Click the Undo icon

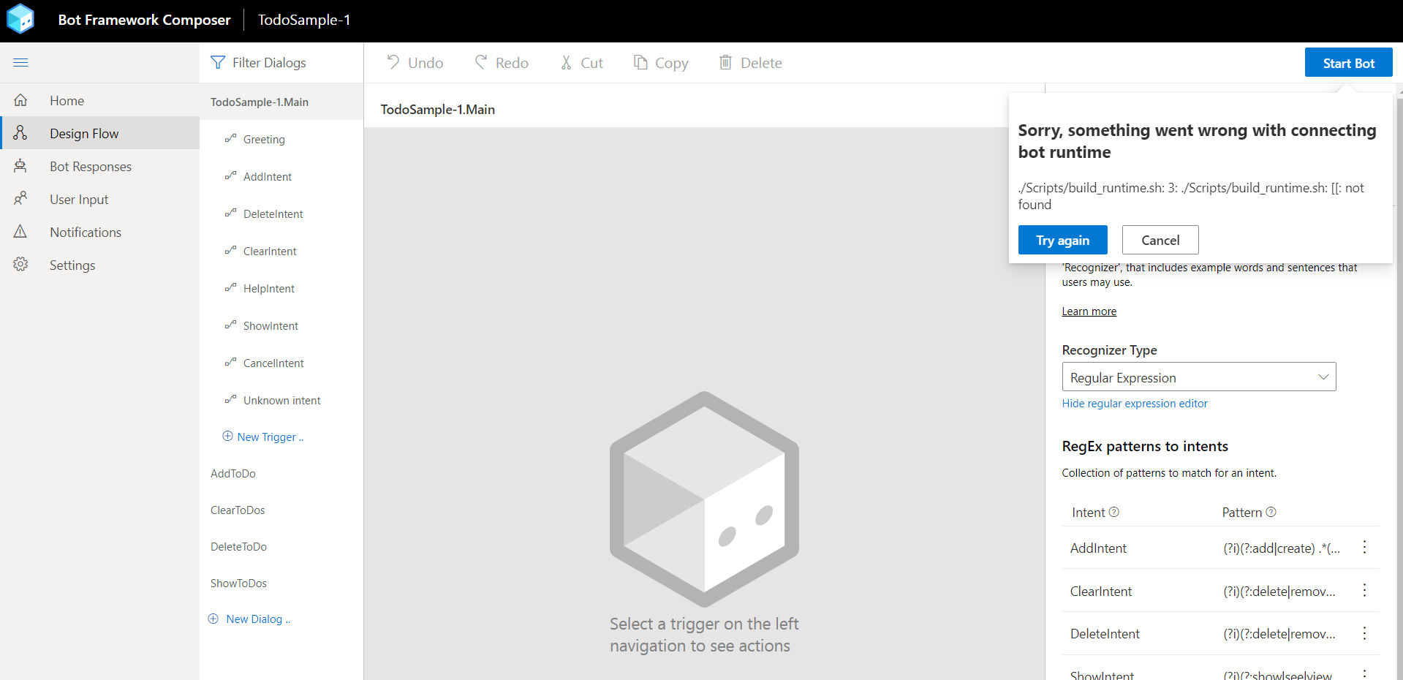393,62
